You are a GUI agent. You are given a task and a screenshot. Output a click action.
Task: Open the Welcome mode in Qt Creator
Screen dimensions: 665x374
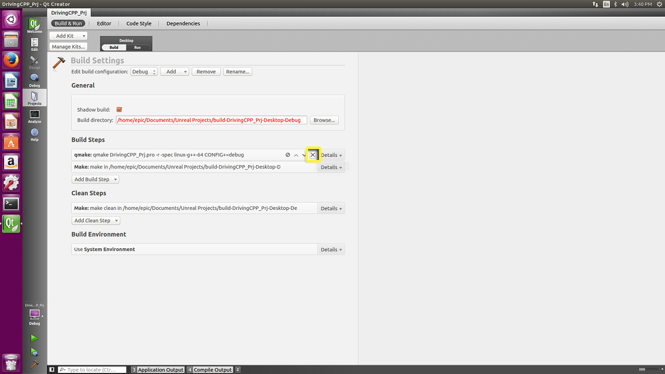(34, 26)
